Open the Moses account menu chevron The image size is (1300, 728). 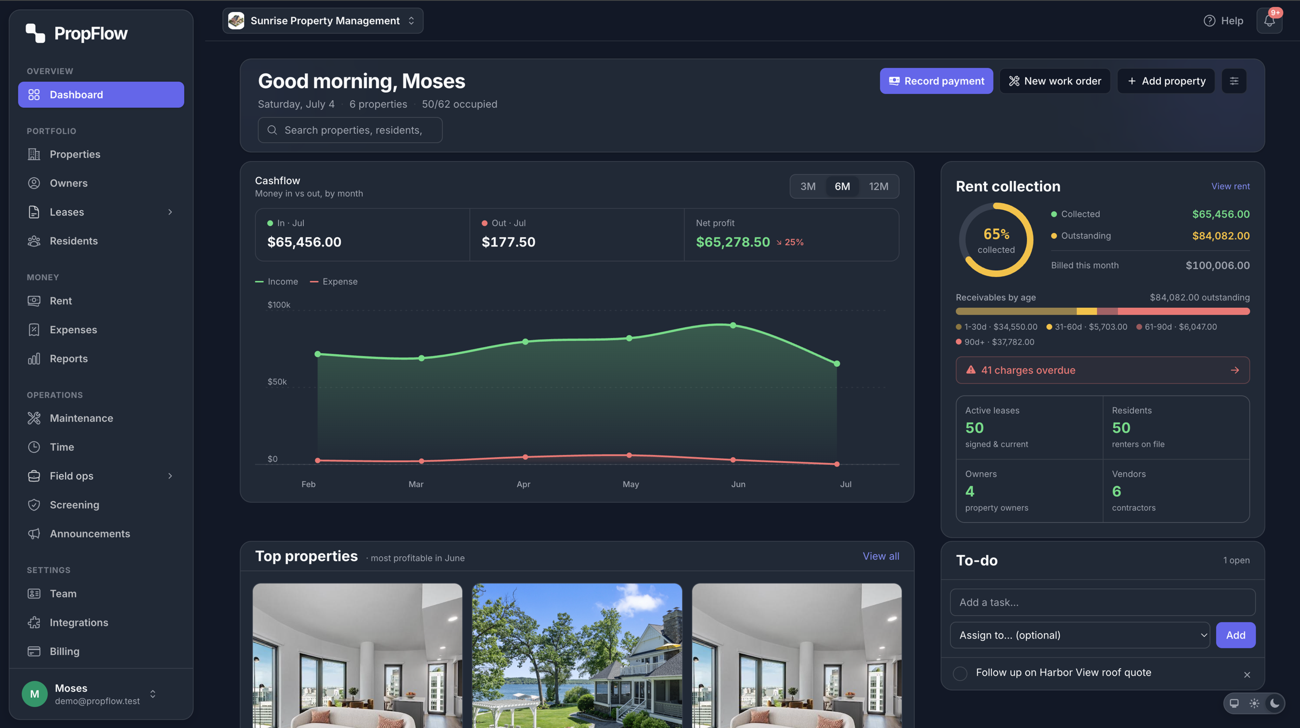coord(153,694)
